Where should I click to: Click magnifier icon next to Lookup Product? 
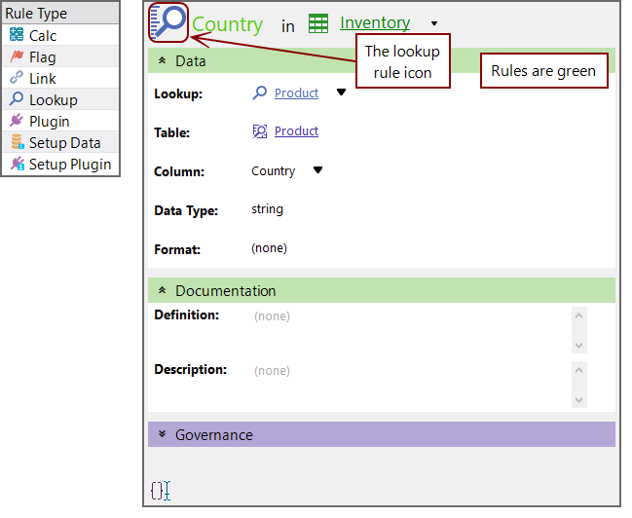[x=260, y=93]
